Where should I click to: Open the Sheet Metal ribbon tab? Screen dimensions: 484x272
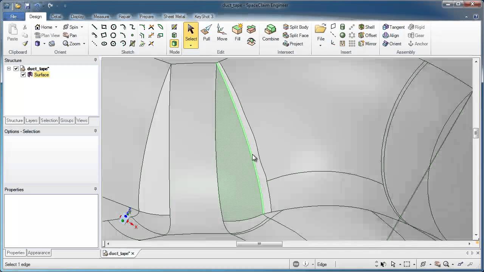174,17
